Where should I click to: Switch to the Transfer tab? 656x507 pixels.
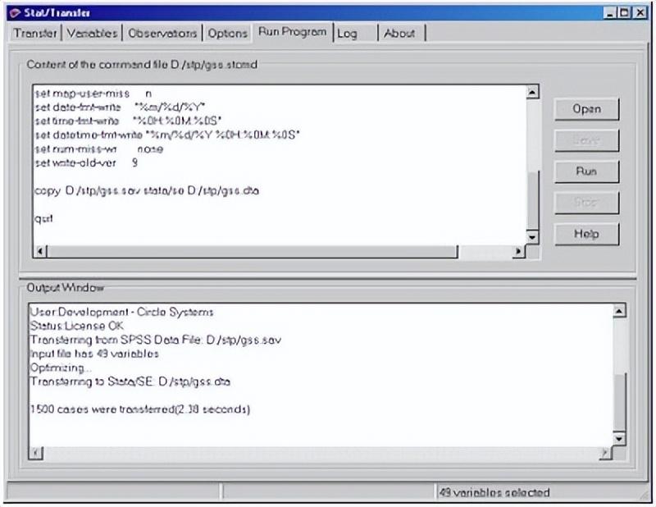point(34,33)
